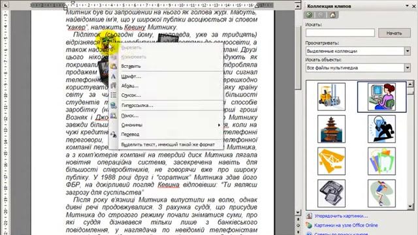The width and height of the screenshot is (418, 235).
Task: Select the woman at computer clip art
Action: coord(381,97)
